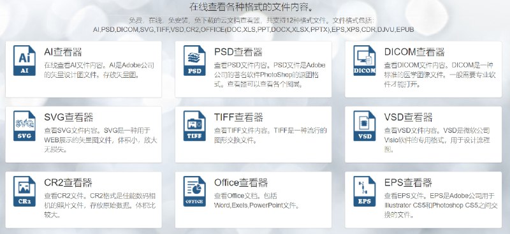The width and height of the screenshot is (510, 234).
Task: Click the SVG查看器 title
Action: point(69,117)
